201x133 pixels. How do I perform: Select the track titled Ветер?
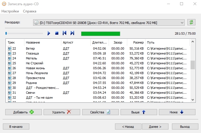click(x=30, y=48)
